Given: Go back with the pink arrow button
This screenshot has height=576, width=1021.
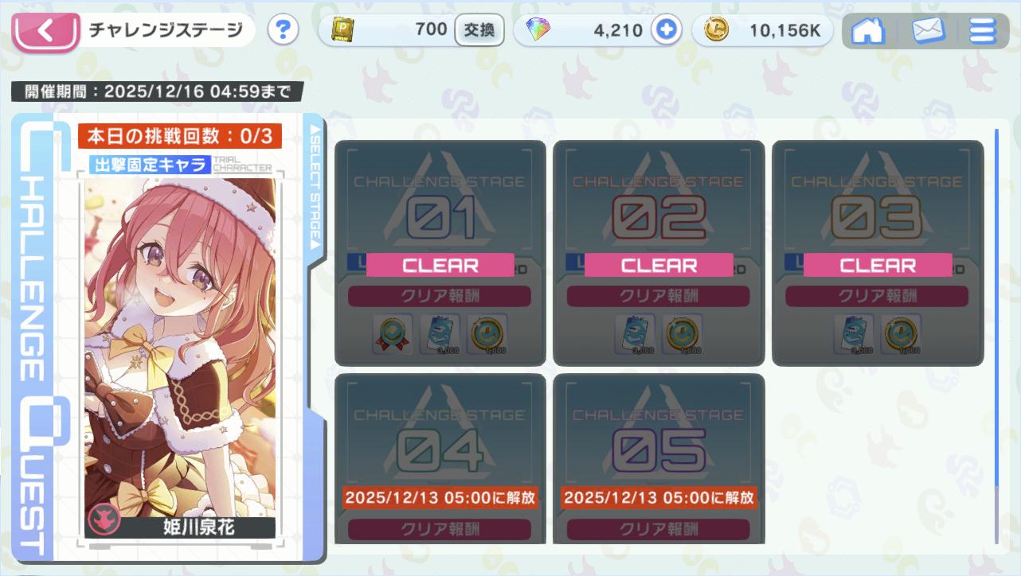Looking at the screenshot, I should (x=46, y=32).
